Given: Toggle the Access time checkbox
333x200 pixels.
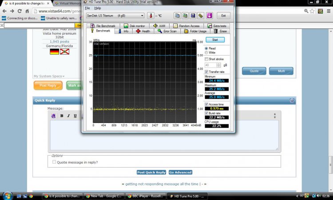Looking at the screenshot, I should (206, 104).
